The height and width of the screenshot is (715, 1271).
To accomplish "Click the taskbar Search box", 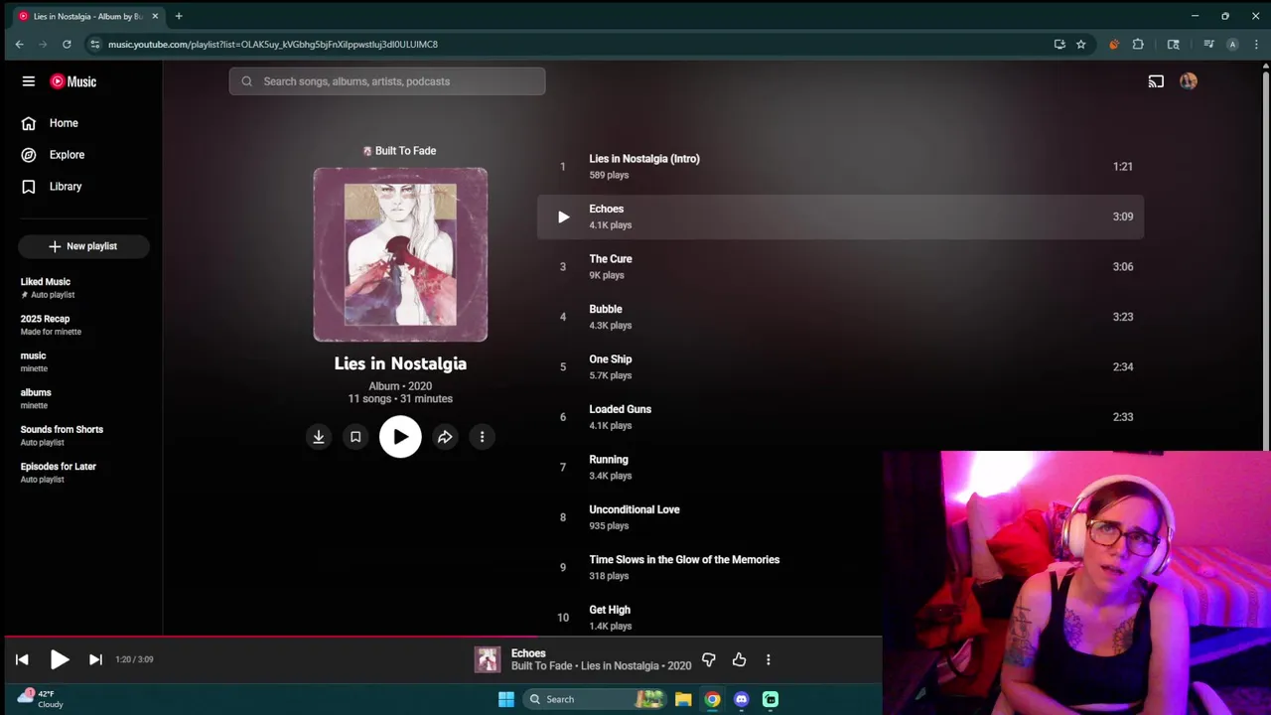I will click(594, 699).
